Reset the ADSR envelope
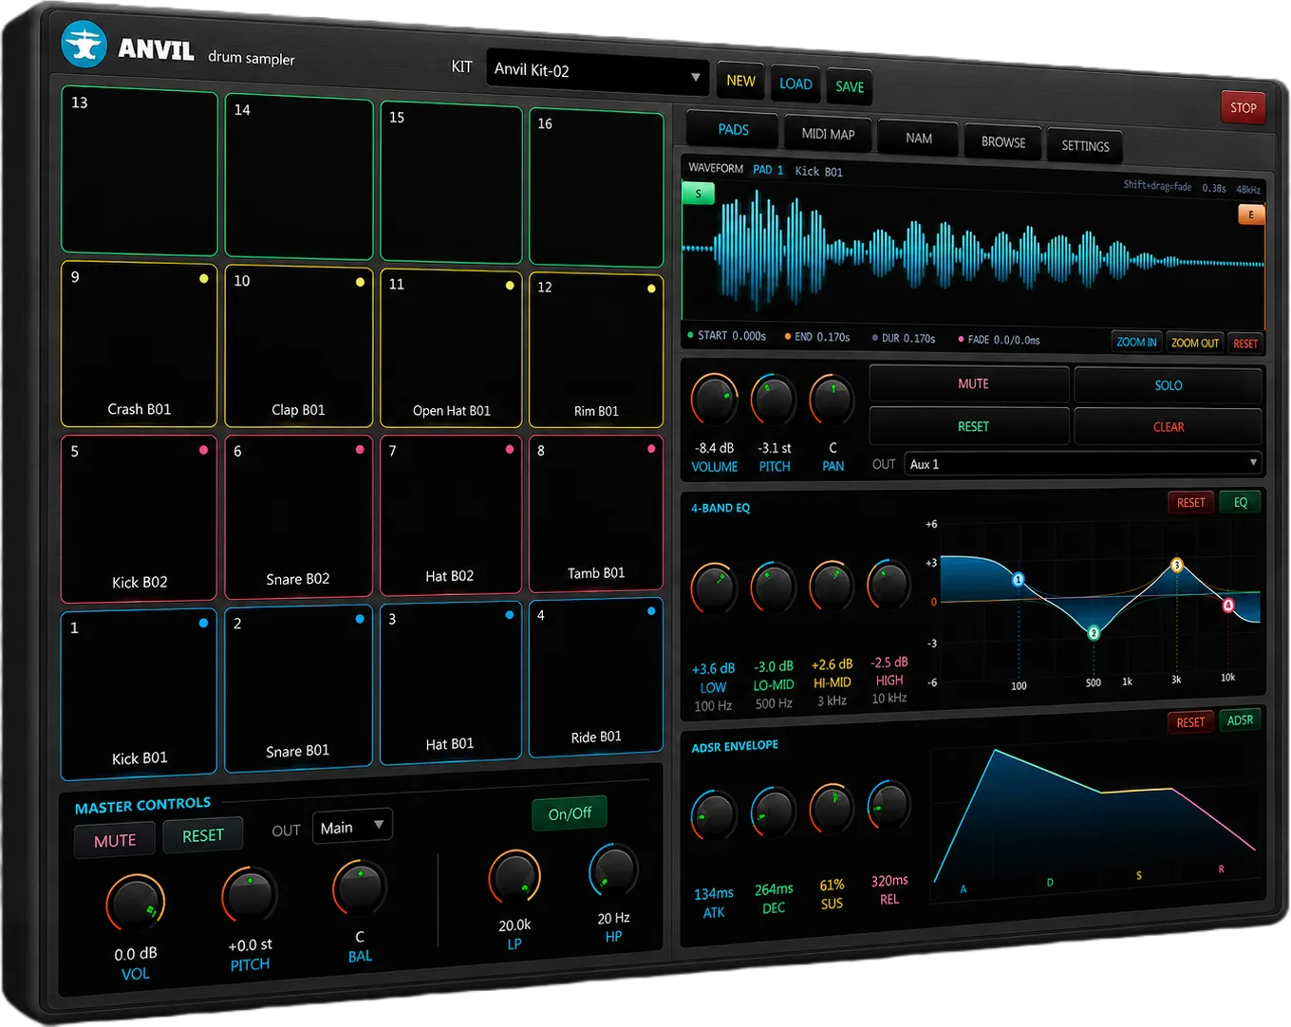 pyautogui.click(x=1190, y=722)
